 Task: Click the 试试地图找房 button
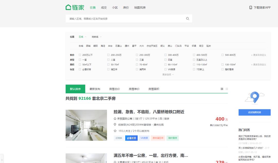pos(255,112)
